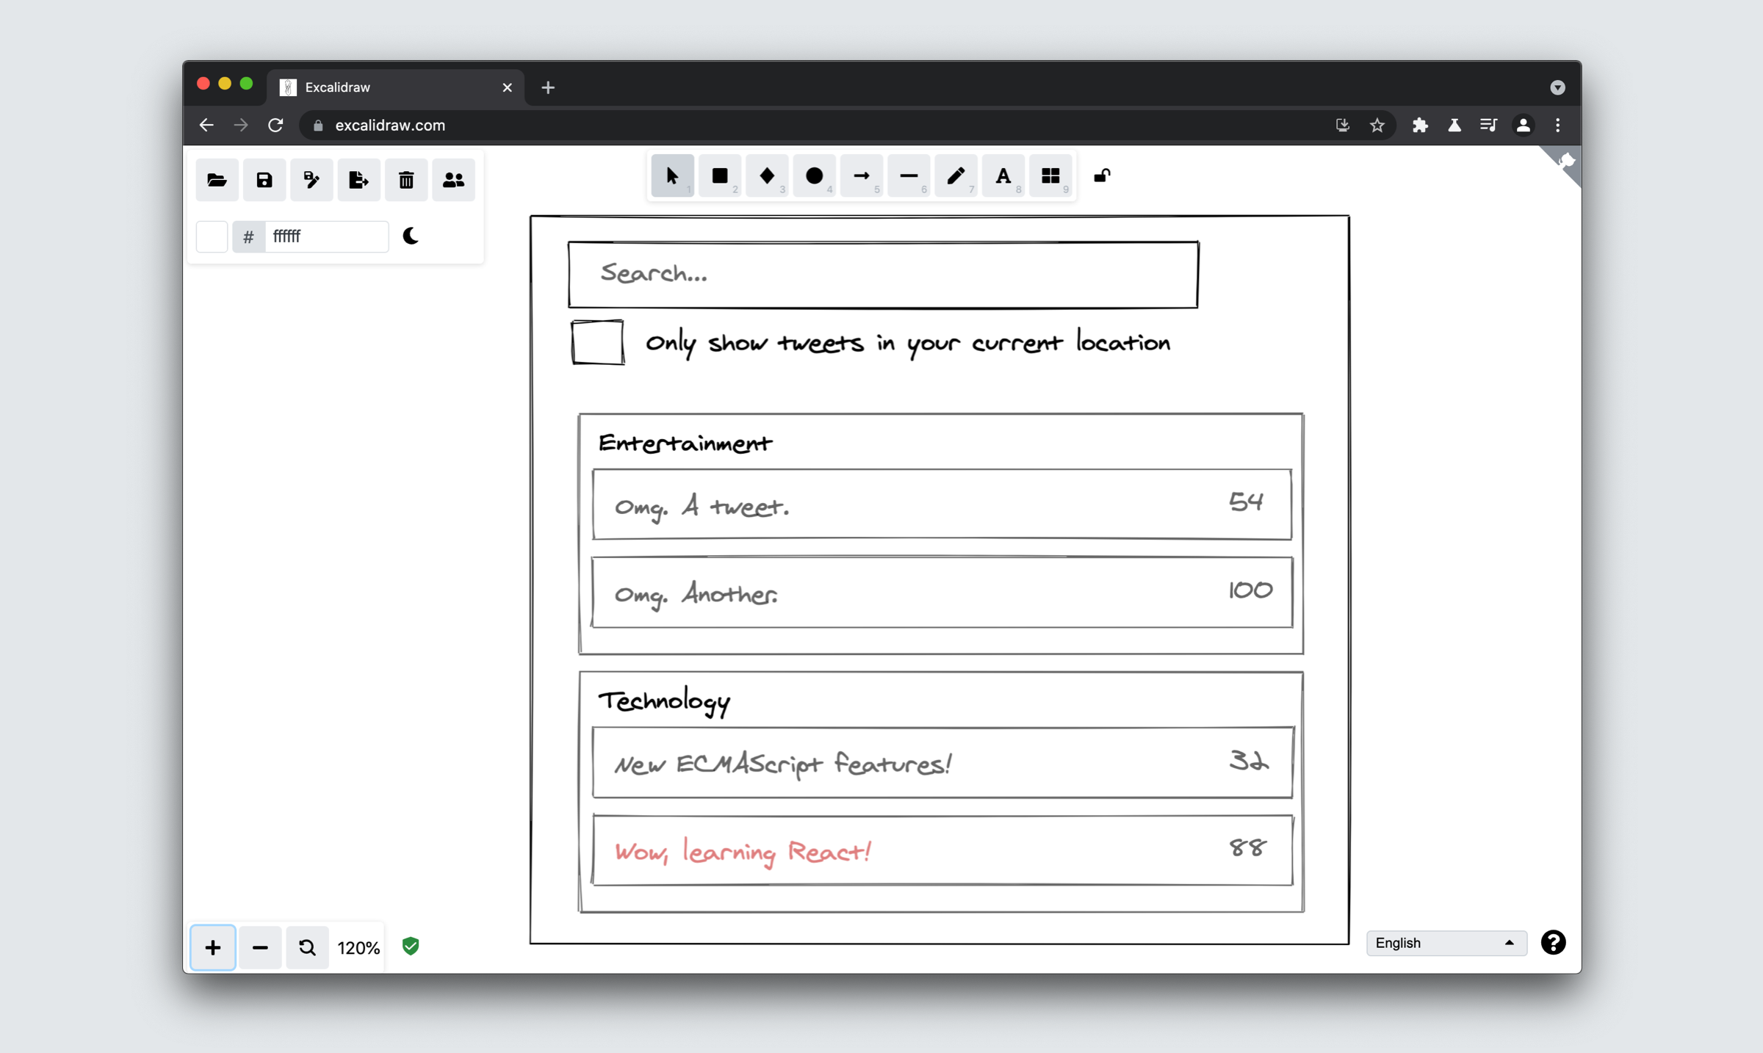Screen dimensions: 1763x1053
Task: Go back in browser history
Action: (206, 126)
